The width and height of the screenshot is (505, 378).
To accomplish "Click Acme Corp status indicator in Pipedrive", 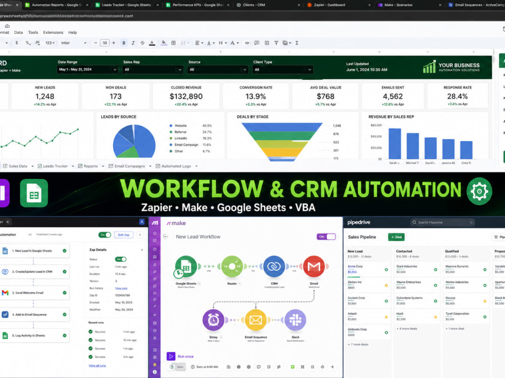I will click(386, 270).
